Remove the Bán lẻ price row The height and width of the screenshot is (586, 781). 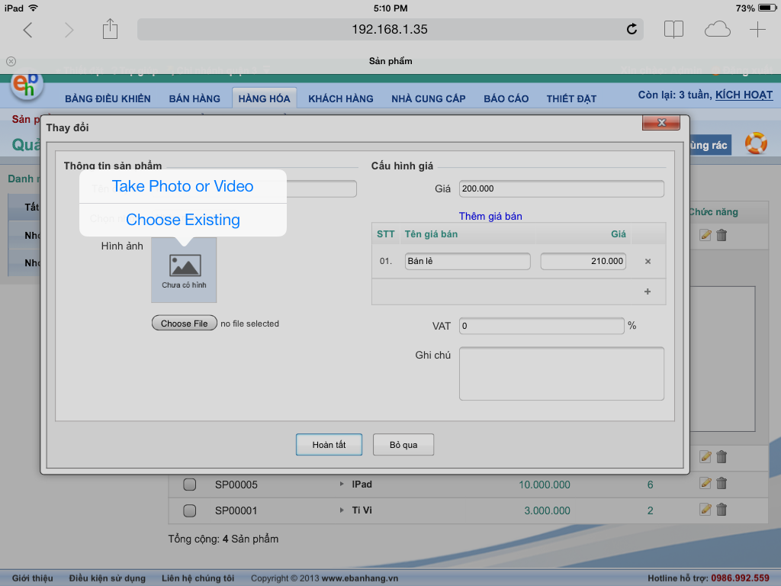tap(648, 261)
